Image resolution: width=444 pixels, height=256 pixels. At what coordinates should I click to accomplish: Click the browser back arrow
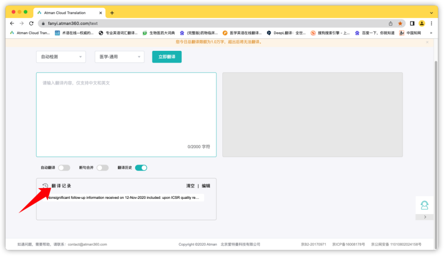12,23
